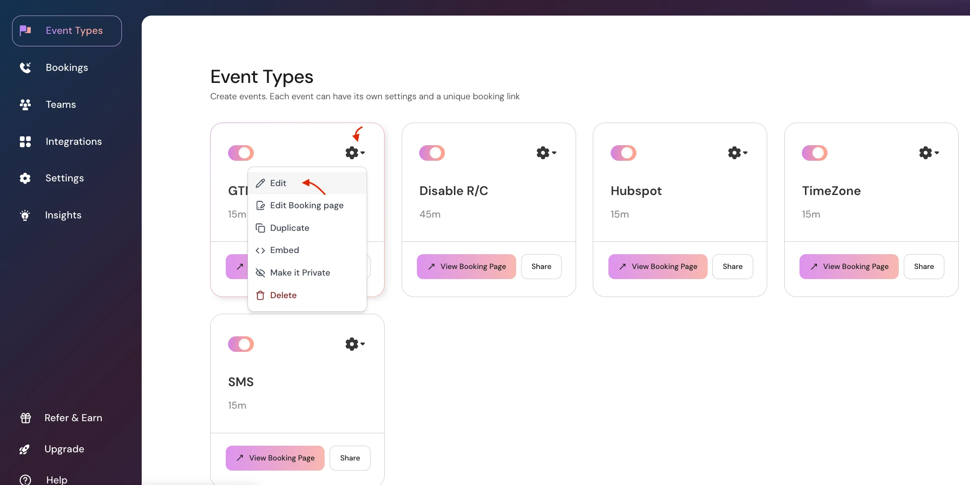
Task: Click the Settings gear icon in sidebar
Action: click(25, 178)
